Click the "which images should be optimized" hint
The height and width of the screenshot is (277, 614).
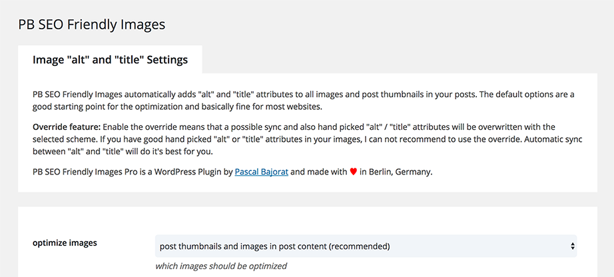tap(221, 266)
